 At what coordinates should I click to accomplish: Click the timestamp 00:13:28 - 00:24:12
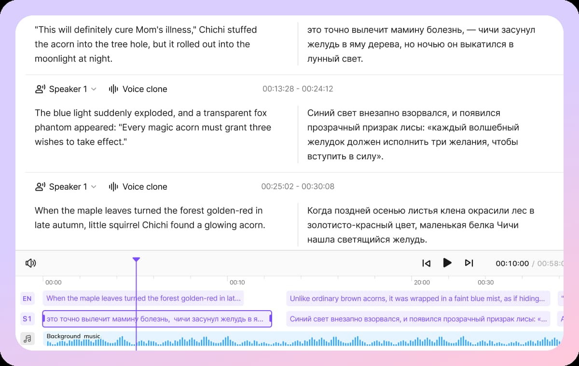pyautogui.click(x=298, y=89)
